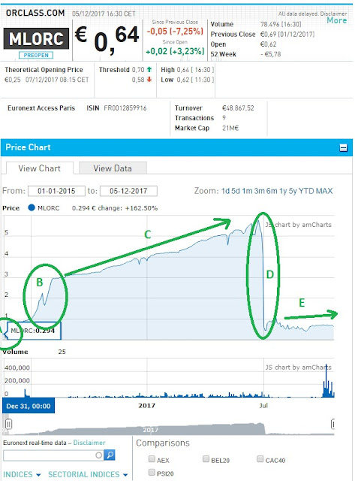The image size is (355, 481).
Task: Set zoom to YTD
Action: click(306, 191)
